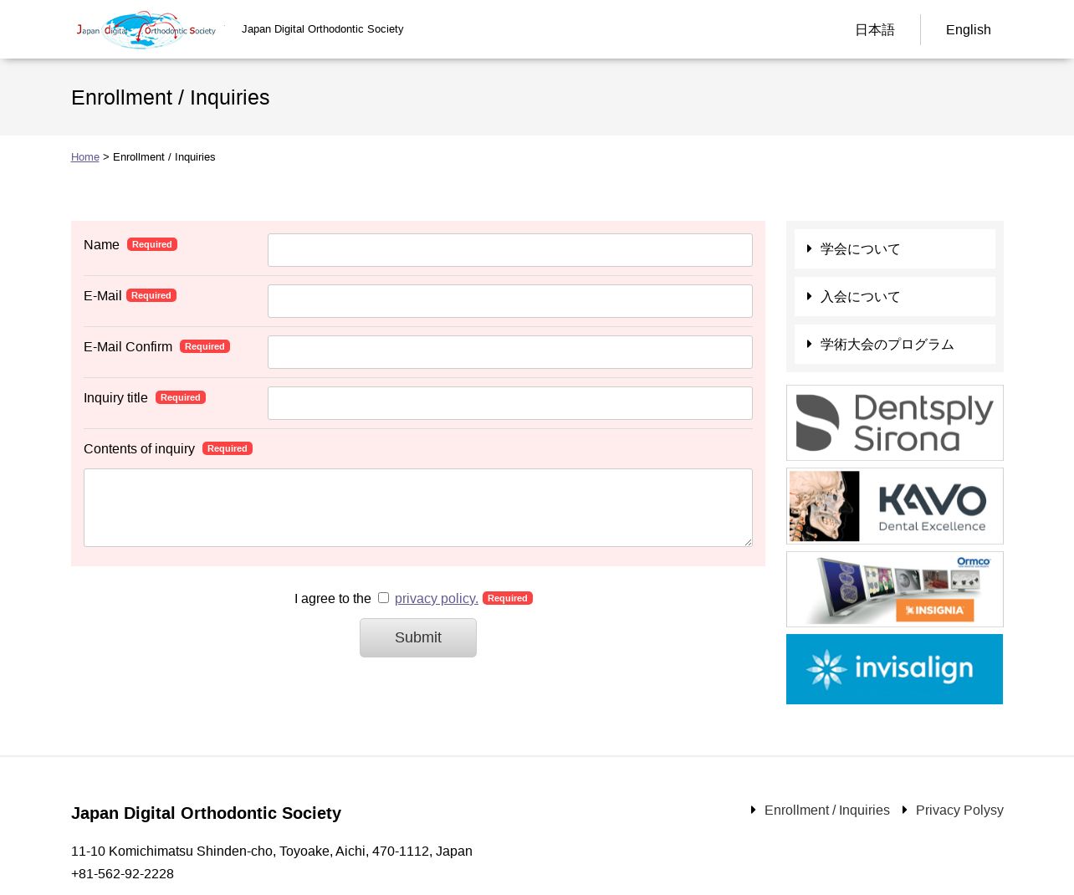
Task: Click the arrow beside footer Enrollment / Inquiries
Action: click(754, 810)
